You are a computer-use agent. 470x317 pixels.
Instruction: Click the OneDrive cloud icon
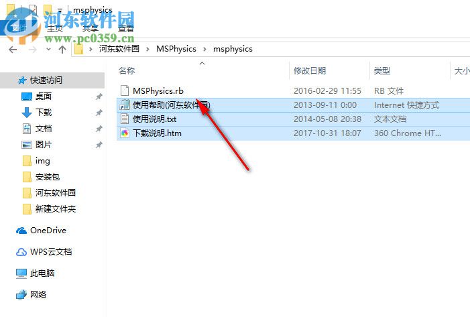tap(21, 231)
